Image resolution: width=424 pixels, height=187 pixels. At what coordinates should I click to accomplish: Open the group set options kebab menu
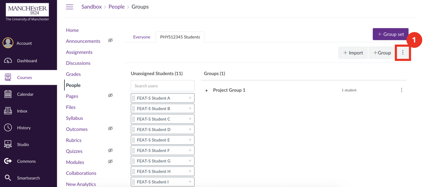point(403,52)
